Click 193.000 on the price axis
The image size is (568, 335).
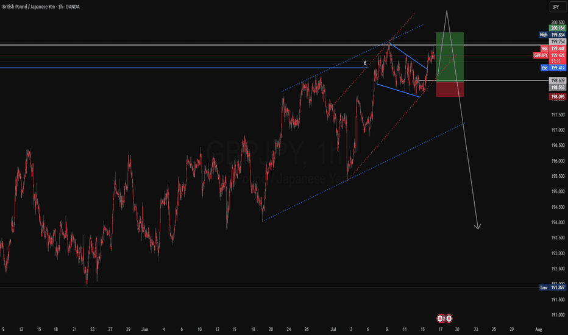point(558,253)
